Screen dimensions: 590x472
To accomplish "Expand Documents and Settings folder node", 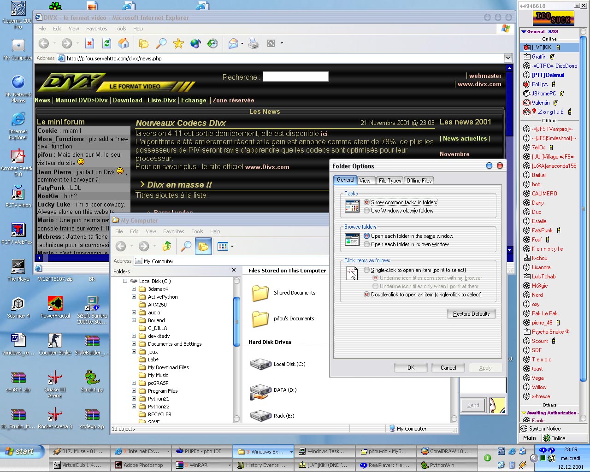I will point(134,344).
